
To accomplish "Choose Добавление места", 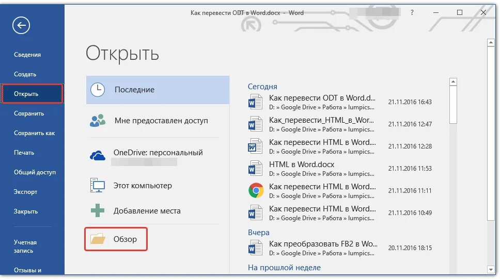I will (158, 211).
